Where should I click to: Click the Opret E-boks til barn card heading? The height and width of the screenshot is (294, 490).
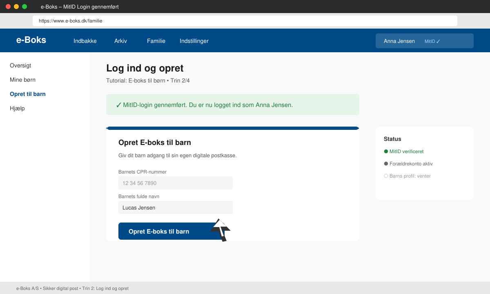(x=155, y=143)
